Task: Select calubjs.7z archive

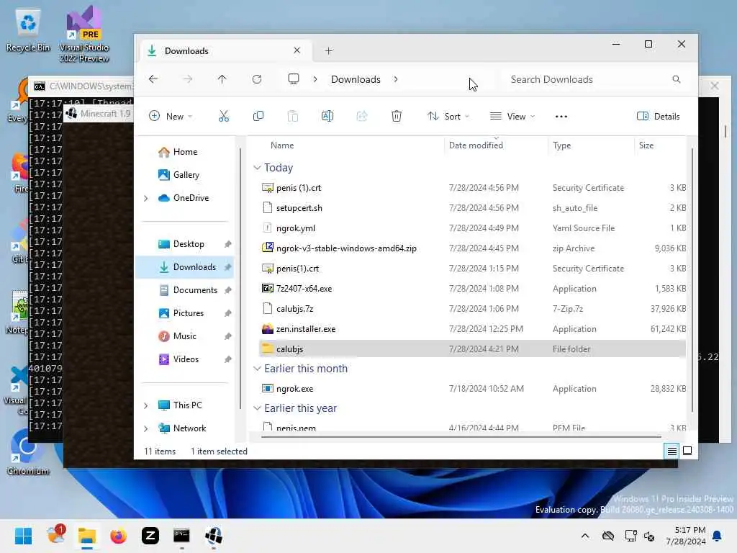Action: tap(472, 309)
